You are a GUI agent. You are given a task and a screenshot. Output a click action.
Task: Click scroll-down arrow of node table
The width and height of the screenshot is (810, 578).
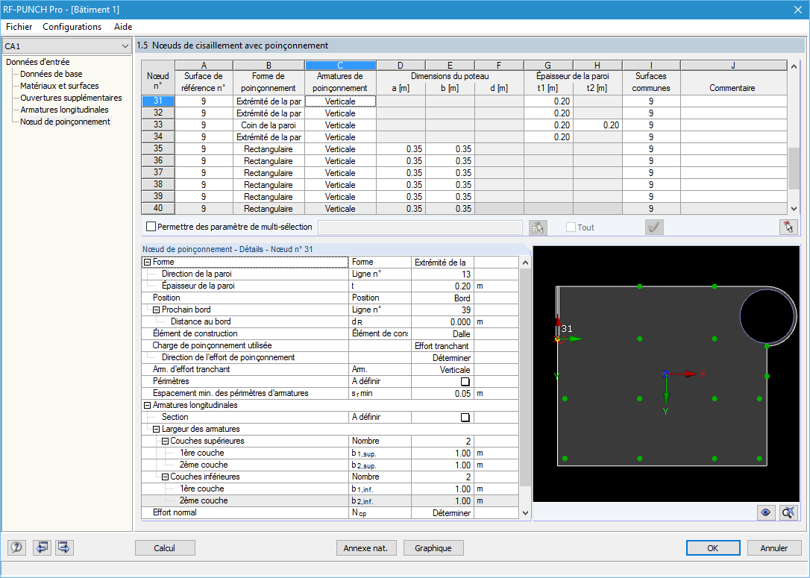coord(794,209)
